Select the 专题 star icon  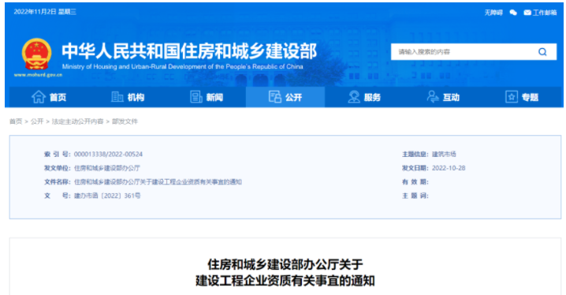511,97
